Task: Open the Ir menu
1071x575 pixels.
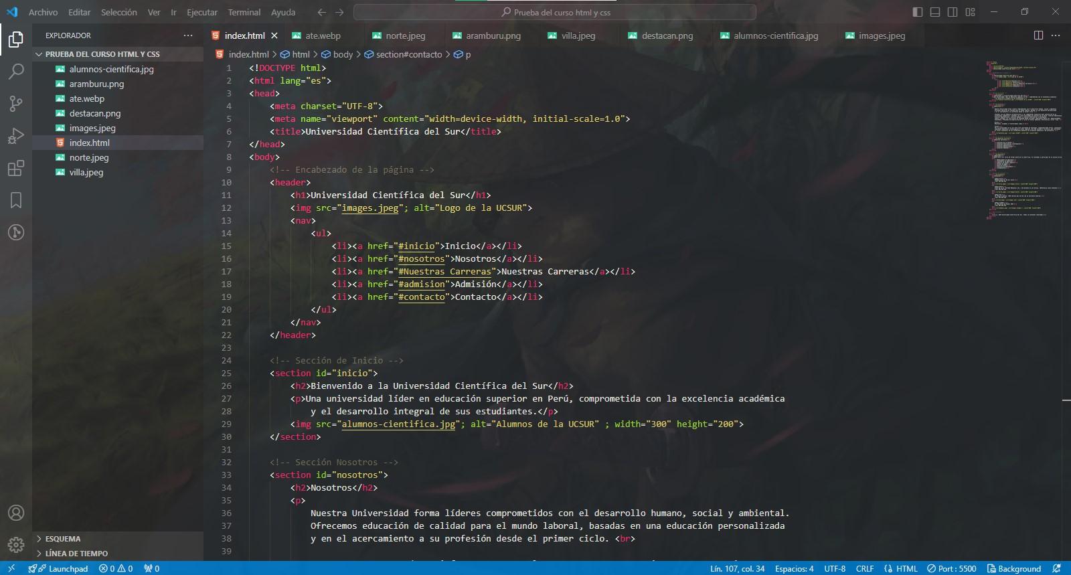Action: (173, 12)
